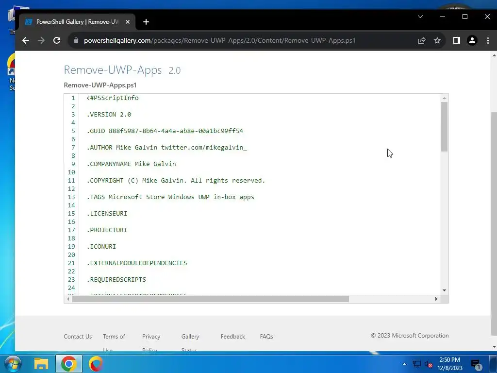Click the Remove-UWP-Apps.ps1 file name
Viewport: 497px width, 373px height.
point(100,85)
